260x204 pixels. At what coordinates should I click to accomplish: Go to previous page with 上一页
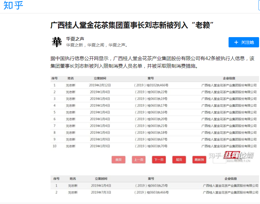[x=139, y=160]
